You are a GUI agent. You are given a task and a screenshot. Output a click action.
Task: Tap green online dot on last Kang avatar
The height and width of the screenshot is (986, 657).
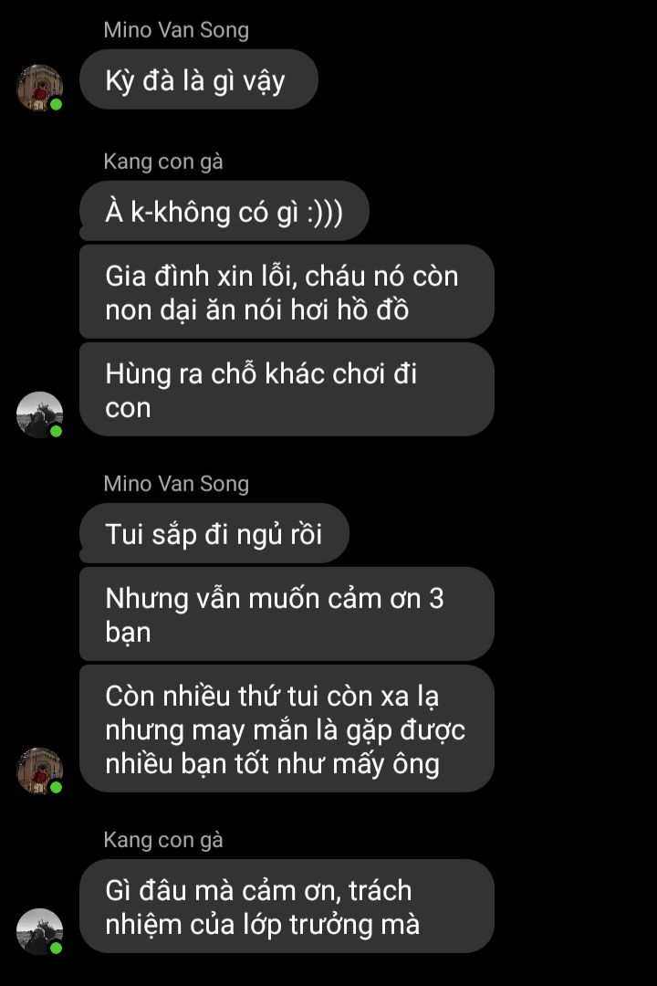point(56,948)
